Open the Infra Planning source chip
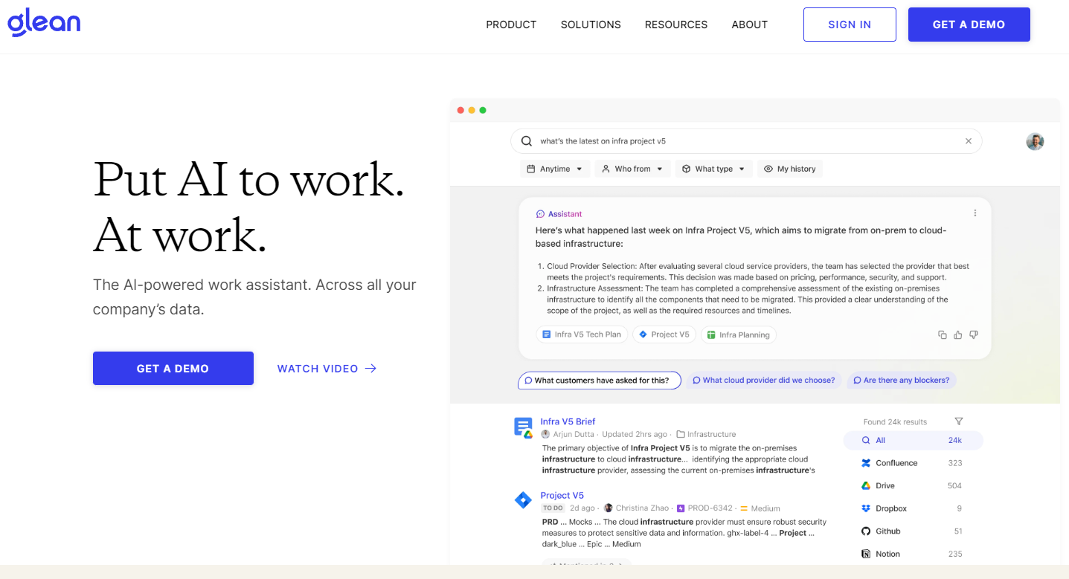Viewport: 1069px width, 579px height. (x=739, y=334)
